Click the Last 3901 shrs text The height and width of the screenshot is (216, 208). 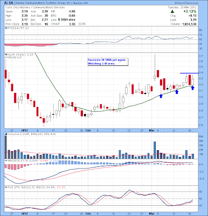pyautogui.click(x=63, y=20)
